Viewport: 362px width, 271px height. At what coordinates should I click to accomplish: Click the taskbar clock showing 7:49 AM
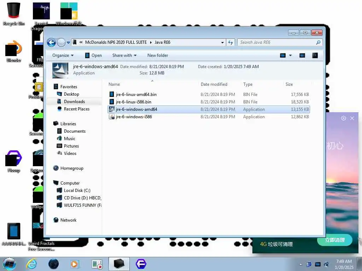(x=344, y=264)
